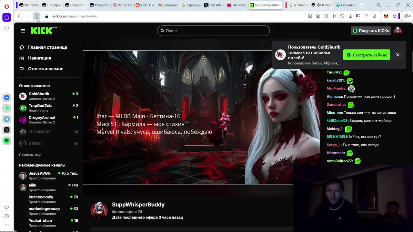Switch to Gmail 'Входящие' tab

tap(168, 5)
